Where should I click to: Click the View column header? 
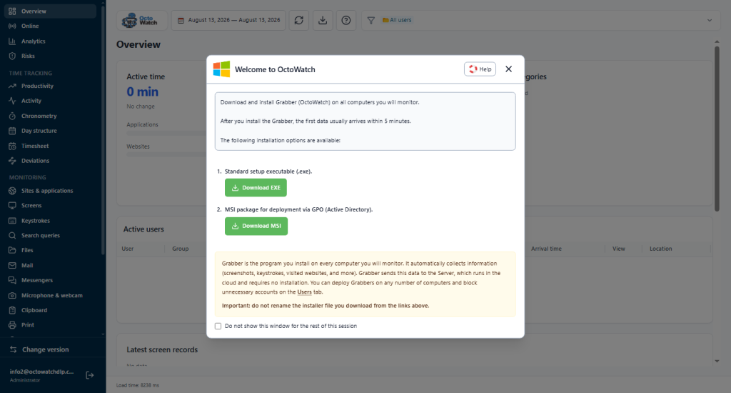point(619,249)
